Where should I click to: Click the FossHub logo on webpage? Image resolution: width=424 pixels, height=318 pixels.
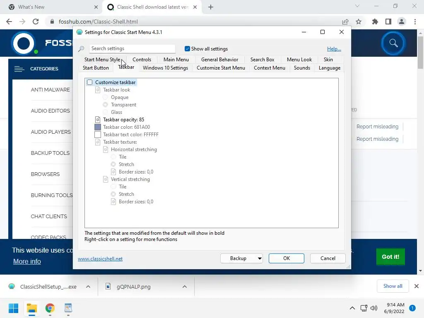[24, 43]
